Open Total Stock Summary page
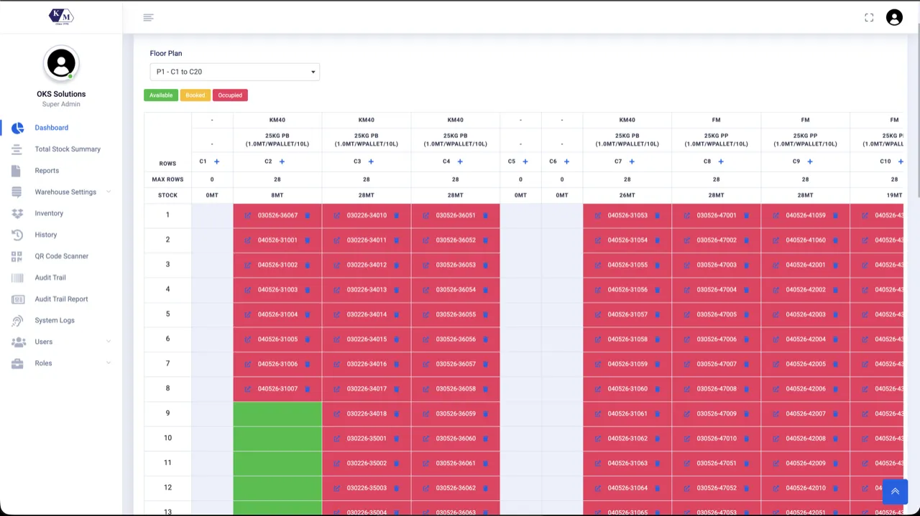 pos(68,149)
